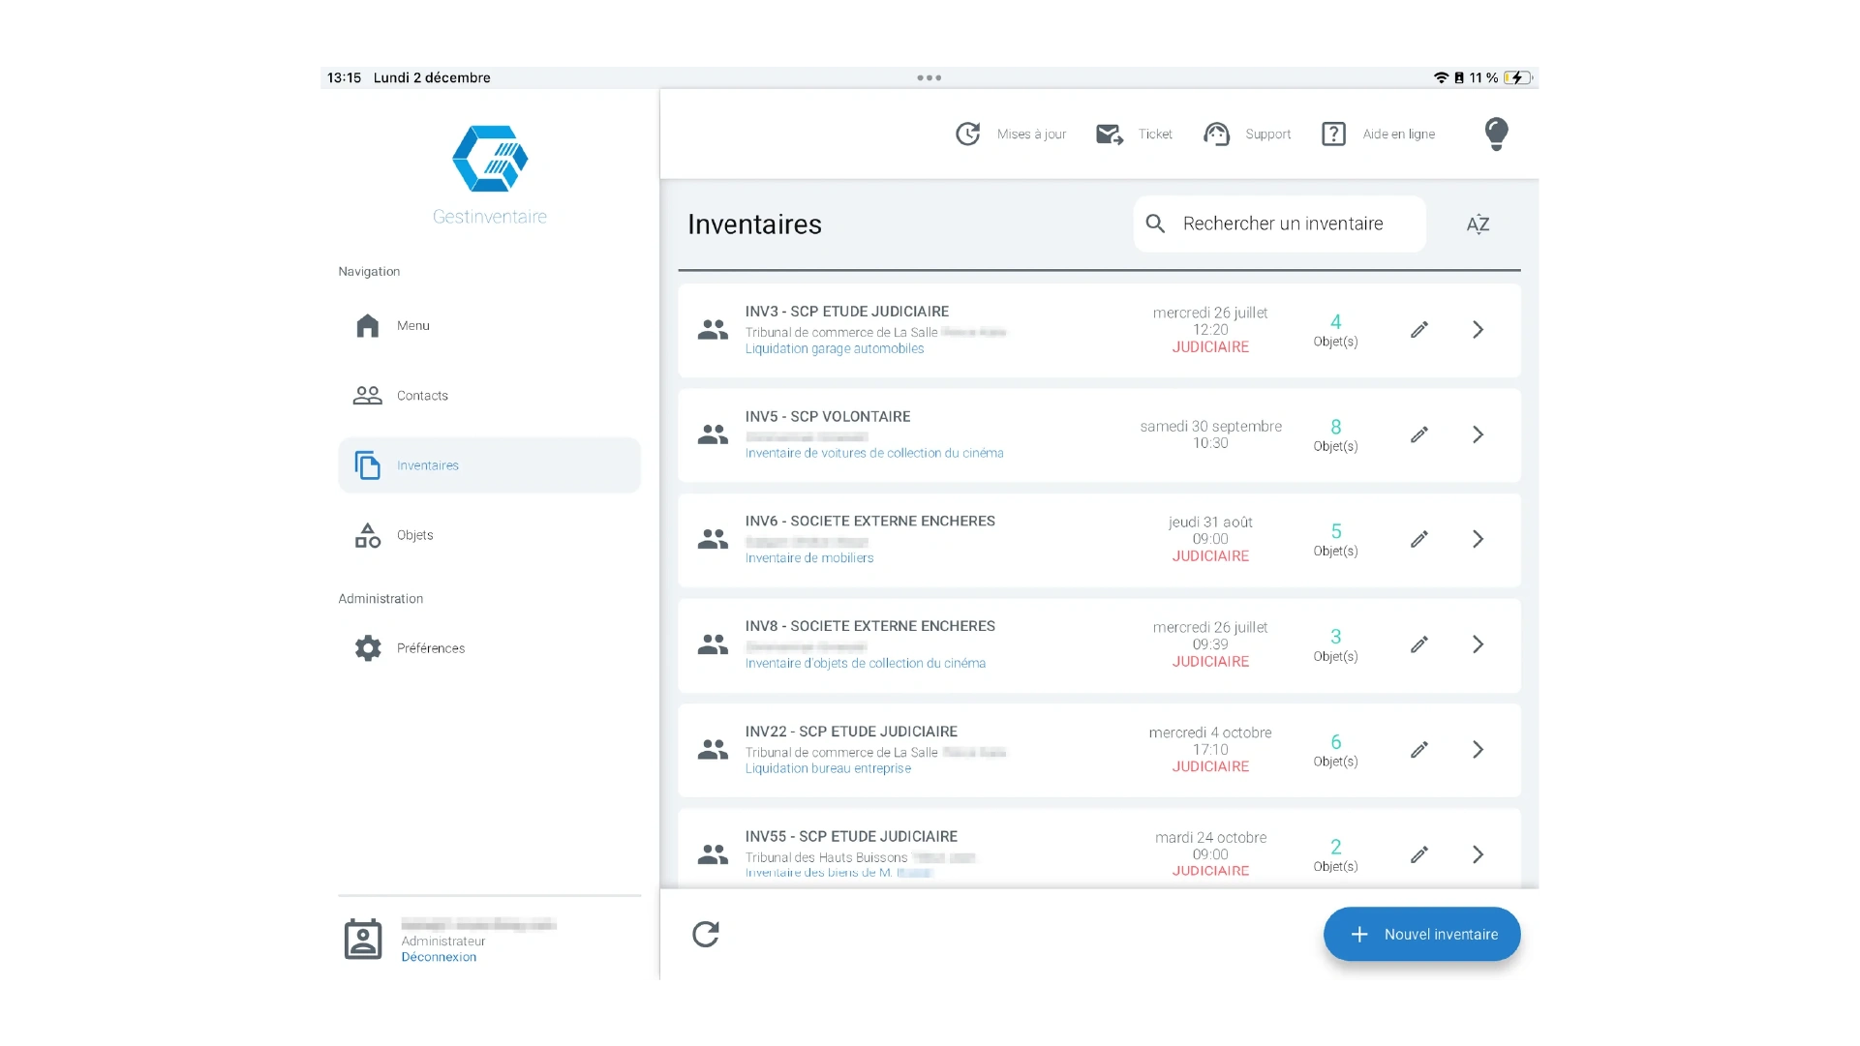Edit INV22 inventory with pencil icon
The height and width of the screenshot is (1046, 1860).
point(1419,750)
